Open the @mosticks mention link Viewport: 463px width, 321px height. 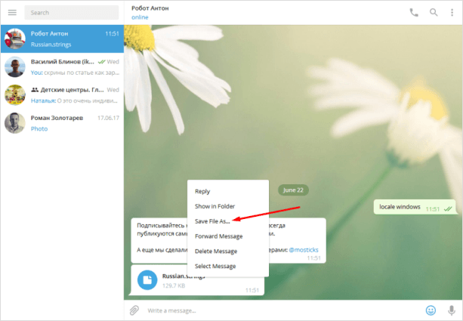point(304,250)
